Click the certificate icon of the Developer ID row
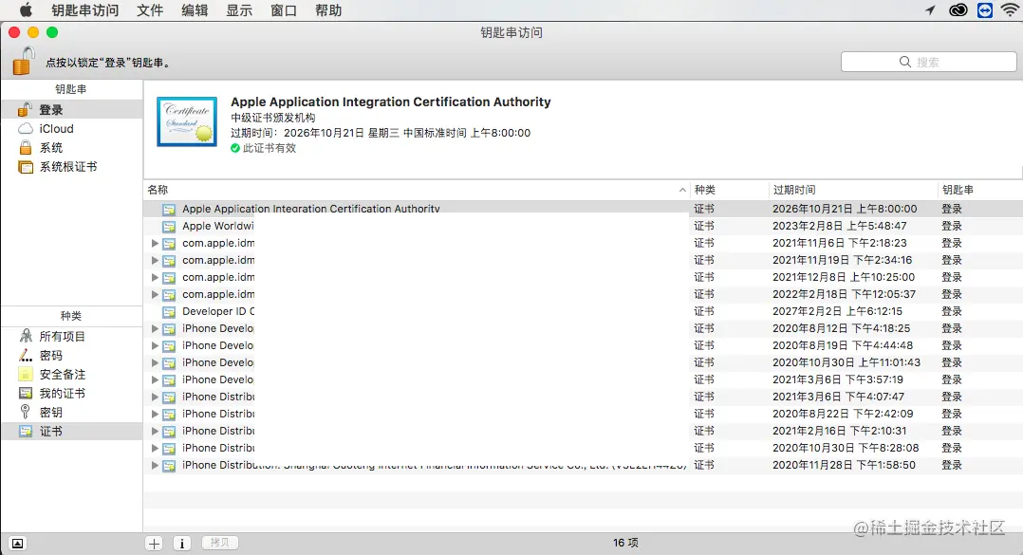The width and height of the screenshot is (1023, 555). [169, 312]
